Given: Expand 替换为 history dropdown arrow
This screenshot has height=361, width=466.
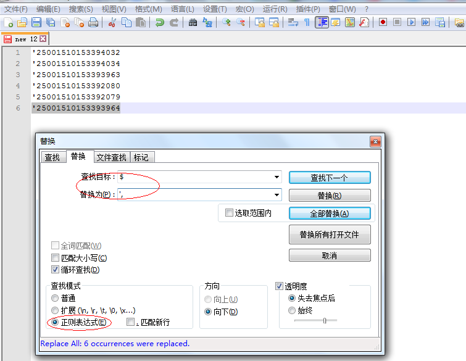Looking at the screenshot, I should point(277,195).
